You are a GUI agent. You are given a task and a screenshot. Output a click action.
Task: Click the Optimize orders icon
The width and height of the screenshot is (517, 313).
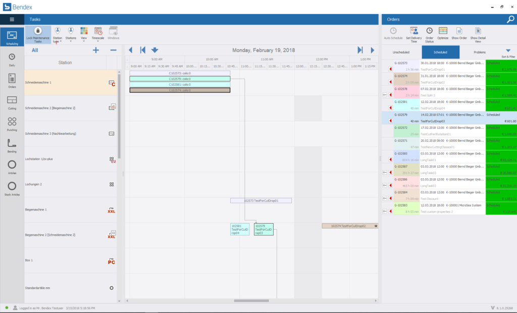(443, 33)
